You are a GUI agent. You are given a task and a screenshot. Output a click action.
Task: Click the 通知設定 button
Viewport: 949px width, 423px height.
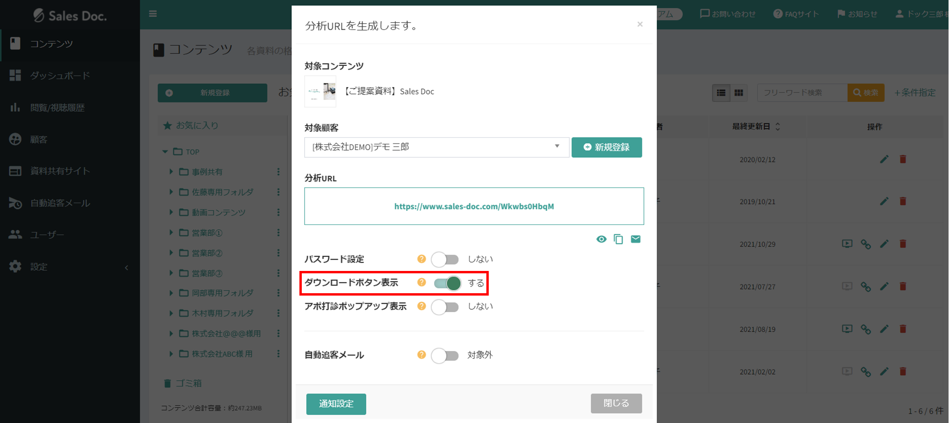pos(336,404)
